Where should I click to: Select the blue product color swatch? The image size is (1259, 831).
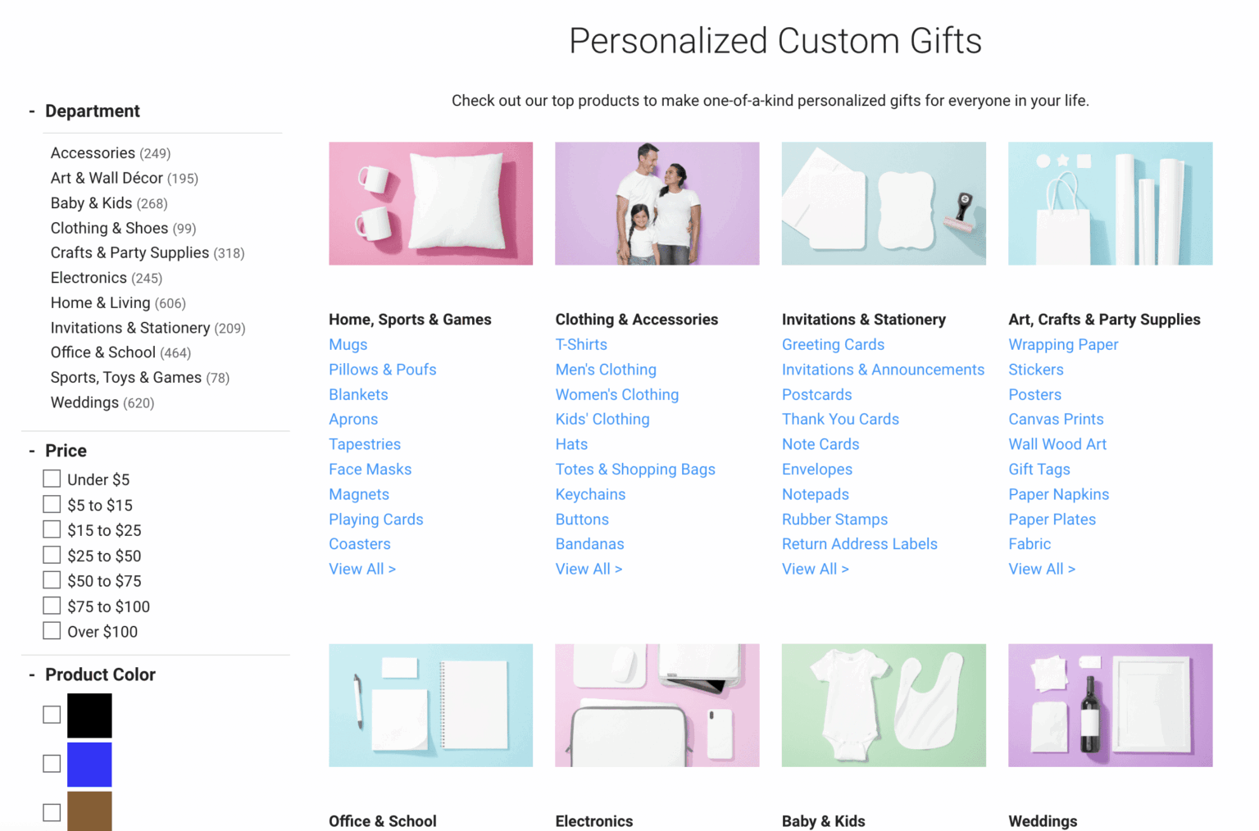coord(89,764)
